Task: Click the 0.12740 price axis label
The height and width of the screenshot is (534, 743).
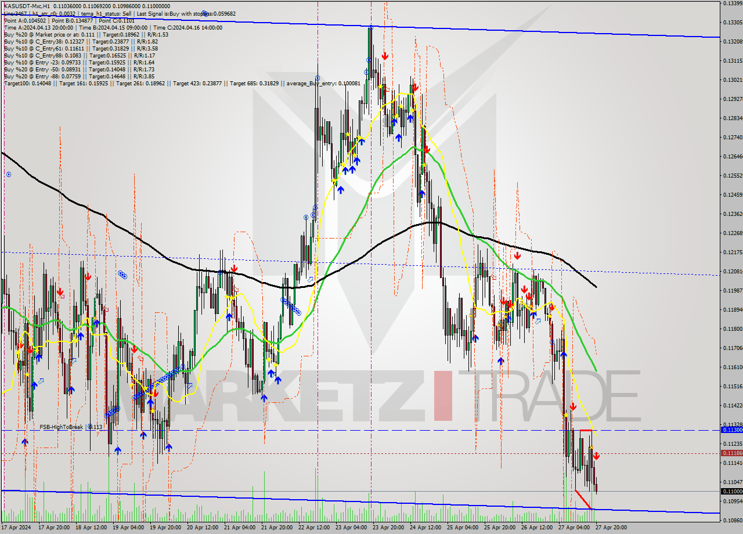Action: 733,137
